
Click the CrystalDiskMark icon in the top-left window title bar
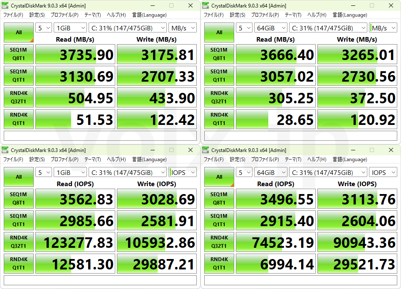pos(5,6)
